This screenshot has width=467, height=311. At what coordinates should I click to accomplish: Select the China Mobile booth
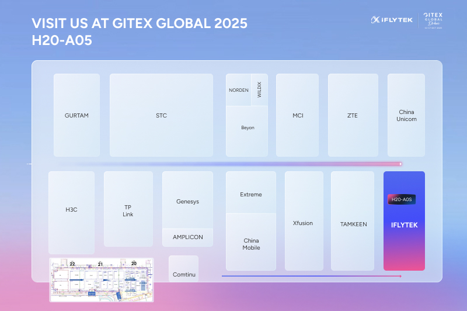(250, 243)
